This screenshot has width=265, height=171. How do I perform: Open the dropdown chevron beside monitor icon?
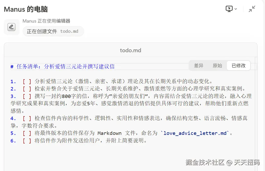[236, 9]
